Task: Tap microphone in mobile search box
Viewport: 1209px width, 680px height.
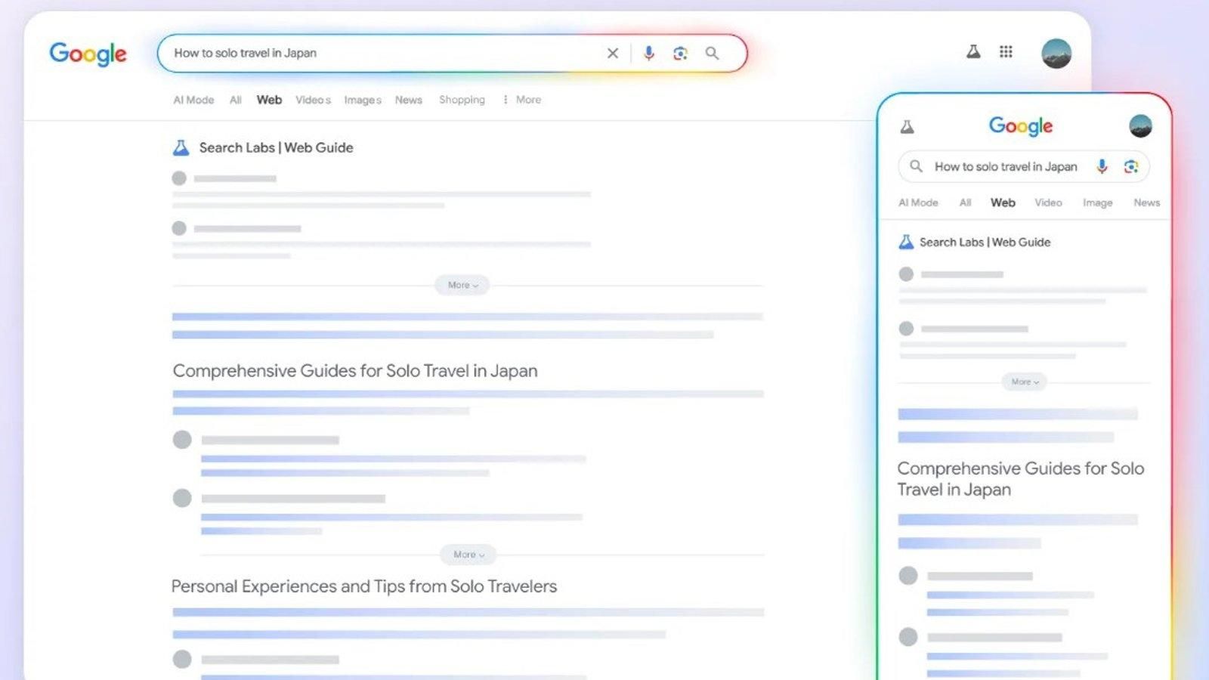Action: tap(1102, 166)
